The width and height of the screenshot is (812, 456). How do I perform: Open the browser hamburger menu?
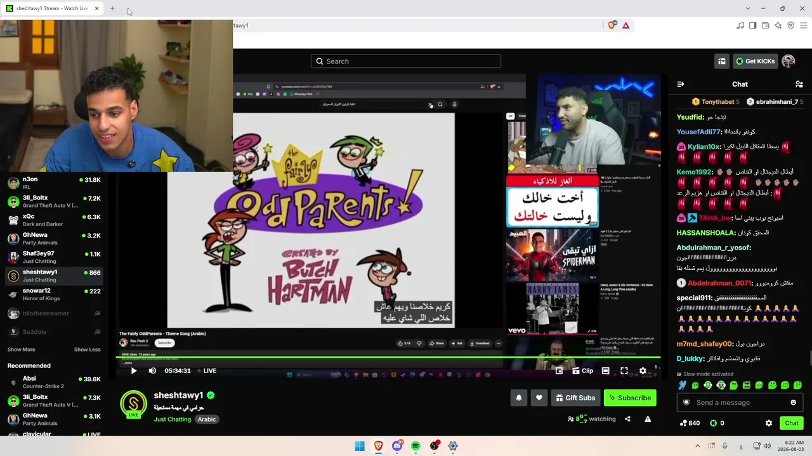[x=803, y=25]
